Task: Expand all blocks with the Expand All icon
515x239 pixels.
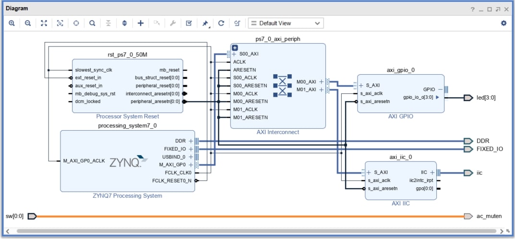Action: pyautogui.click(x=124, y=23)
